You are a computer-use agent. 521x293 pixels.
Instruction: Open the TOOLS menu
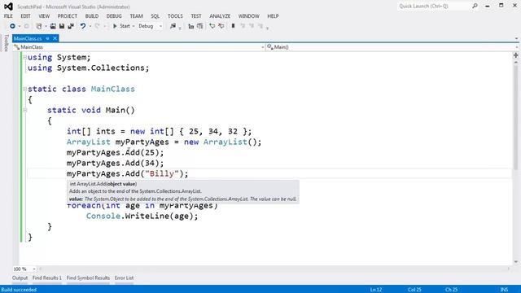[175, 16]
